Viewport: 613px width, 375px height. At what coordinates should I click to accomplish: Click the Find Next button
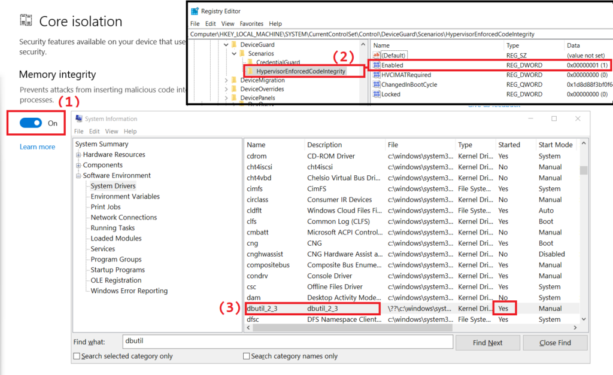[x=487, y=343]
